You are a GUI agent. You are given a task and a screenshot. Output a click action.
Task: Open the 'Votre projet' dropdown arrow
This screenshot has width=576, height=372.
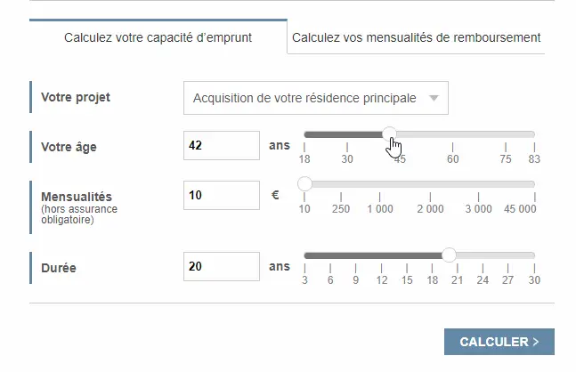(x=434, y=99)
